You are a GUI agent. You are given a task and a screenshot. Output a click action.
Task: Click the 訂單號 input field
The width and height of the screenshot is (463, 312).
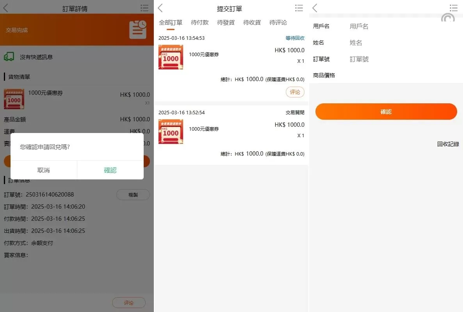[402, 59]
